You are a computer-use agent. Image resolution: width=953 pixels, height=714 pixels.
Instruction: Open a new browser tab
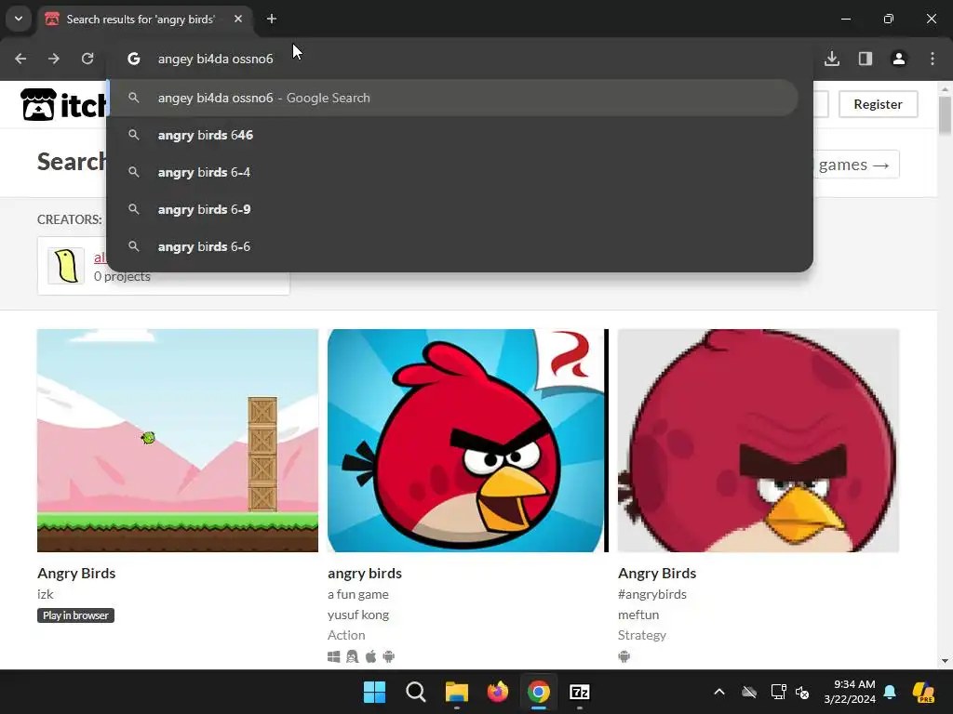[x=272, y=19]
